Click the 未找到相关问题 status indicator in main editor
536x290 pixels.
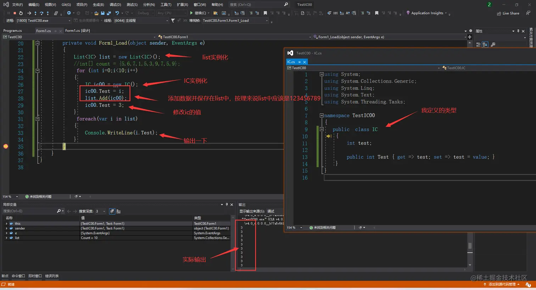point(38,197)
